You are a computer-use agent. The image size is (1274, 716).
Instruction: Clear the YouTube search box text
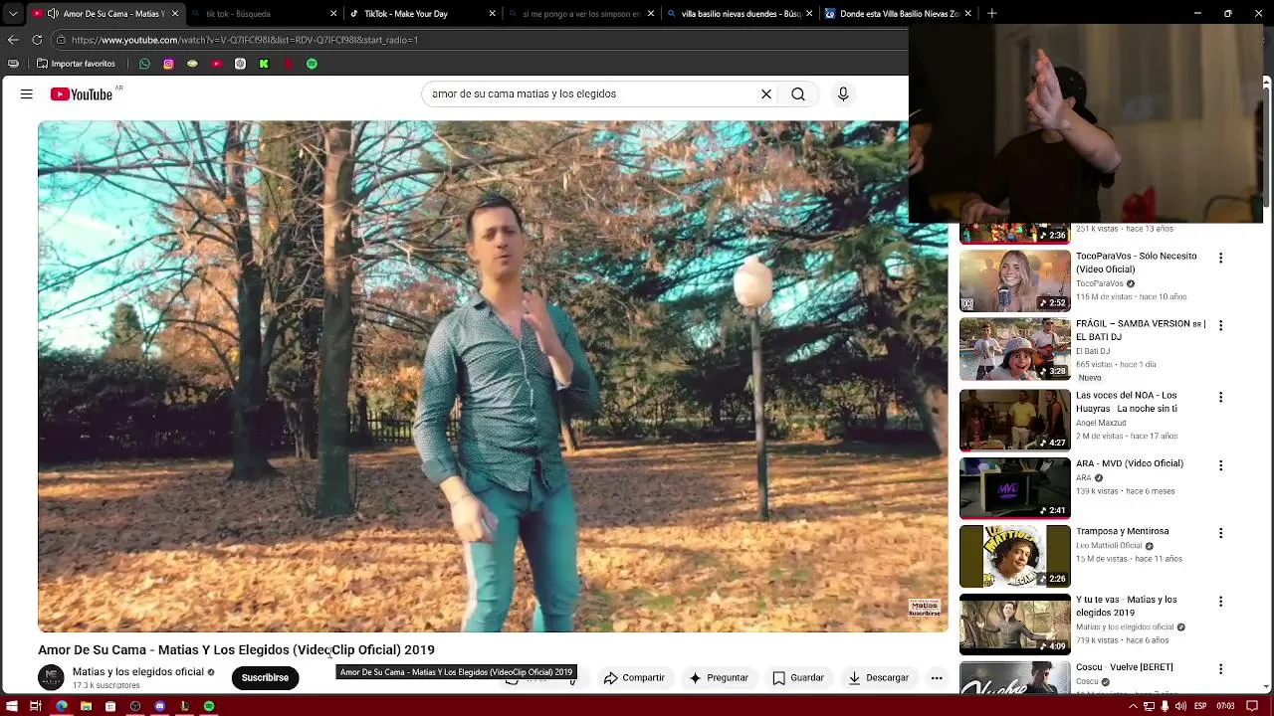point(766,94)
